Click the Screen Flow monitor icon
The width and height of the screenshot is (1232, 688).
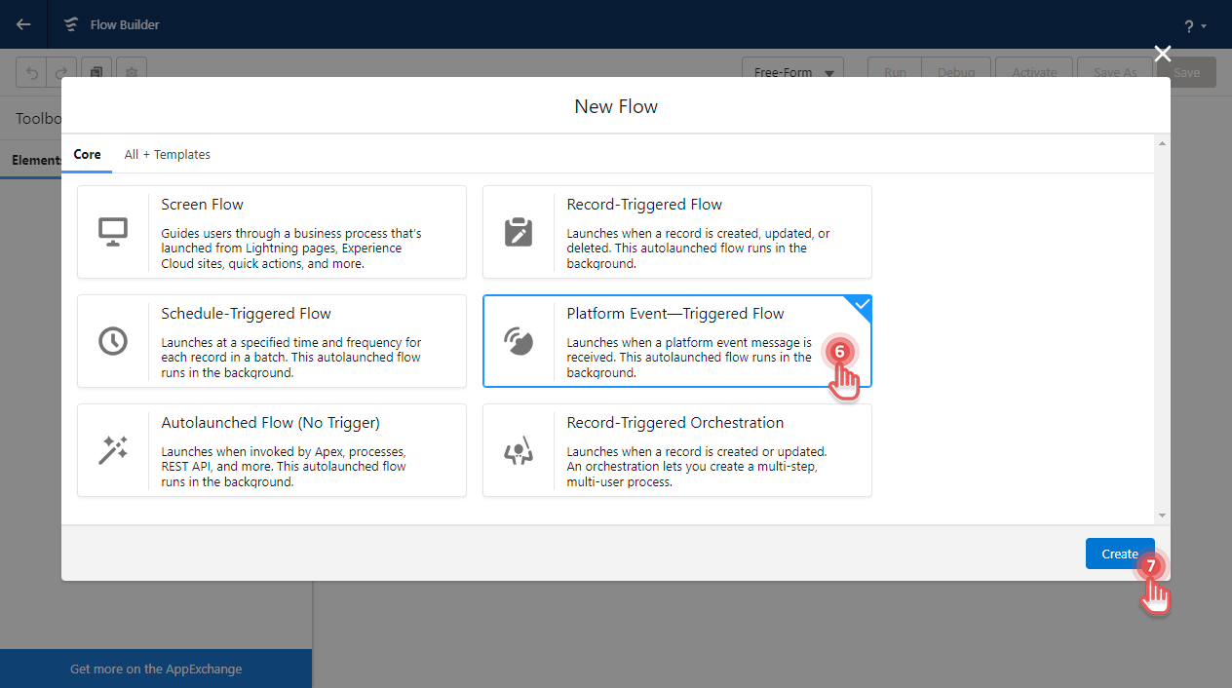pos(112,231)
